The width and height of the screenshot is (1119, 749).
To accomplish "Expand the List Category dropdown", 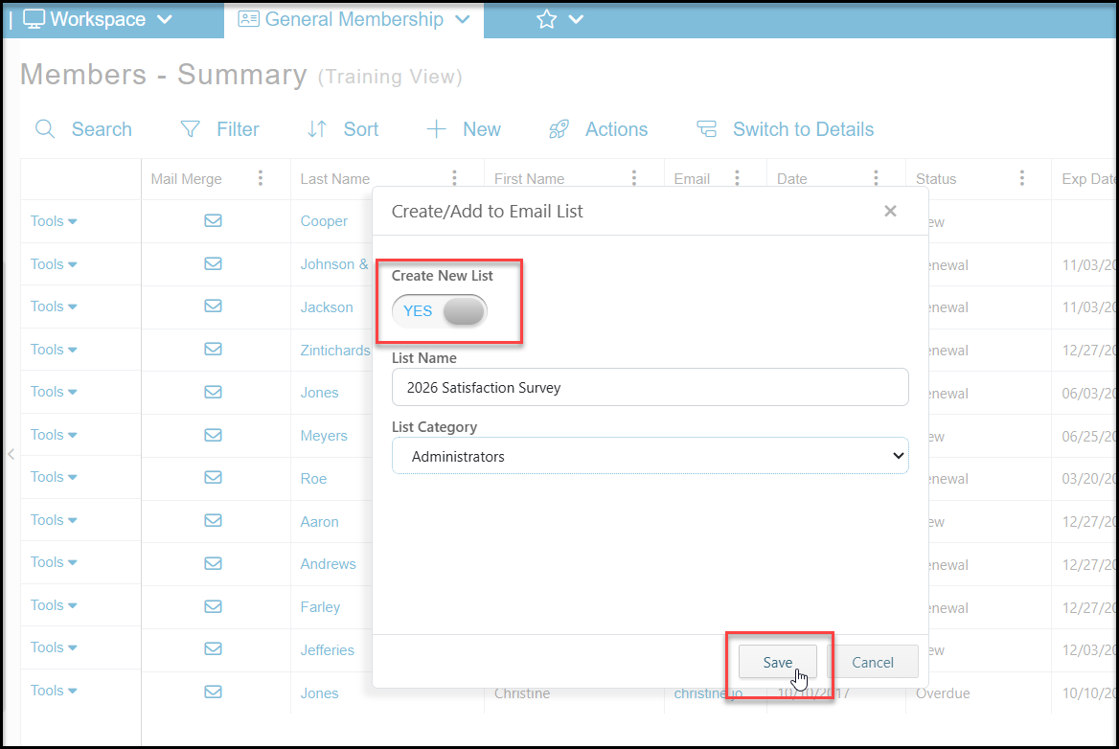I will click(651, 456).
